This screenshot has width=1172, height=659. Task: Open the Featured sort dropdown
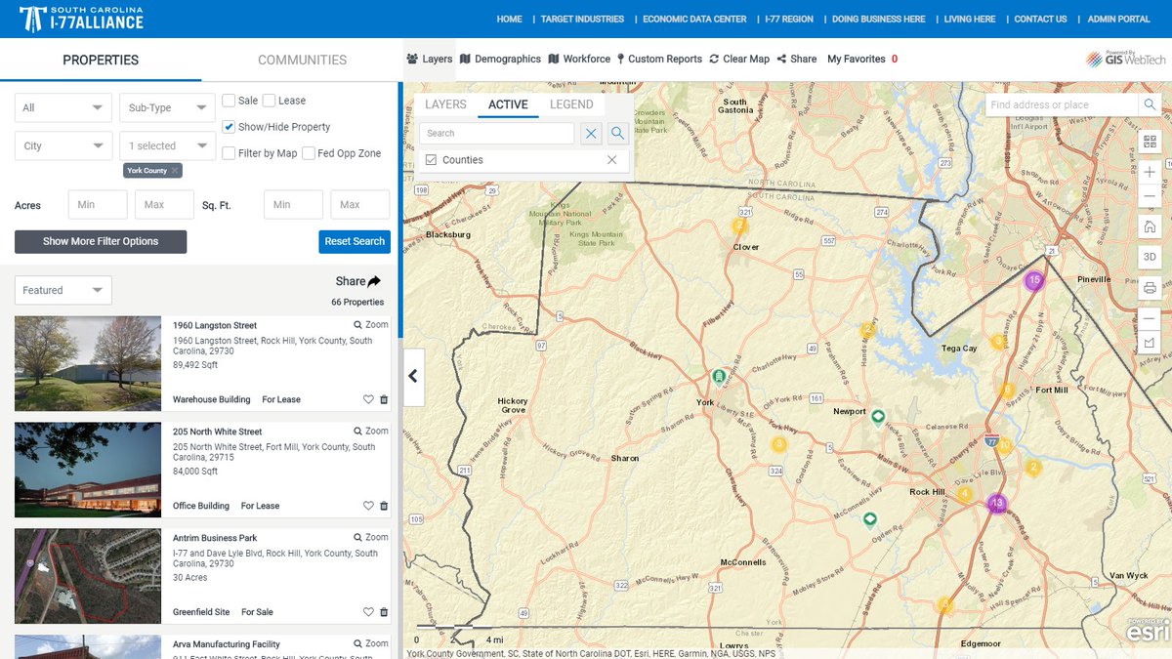[x=63, y=290]
